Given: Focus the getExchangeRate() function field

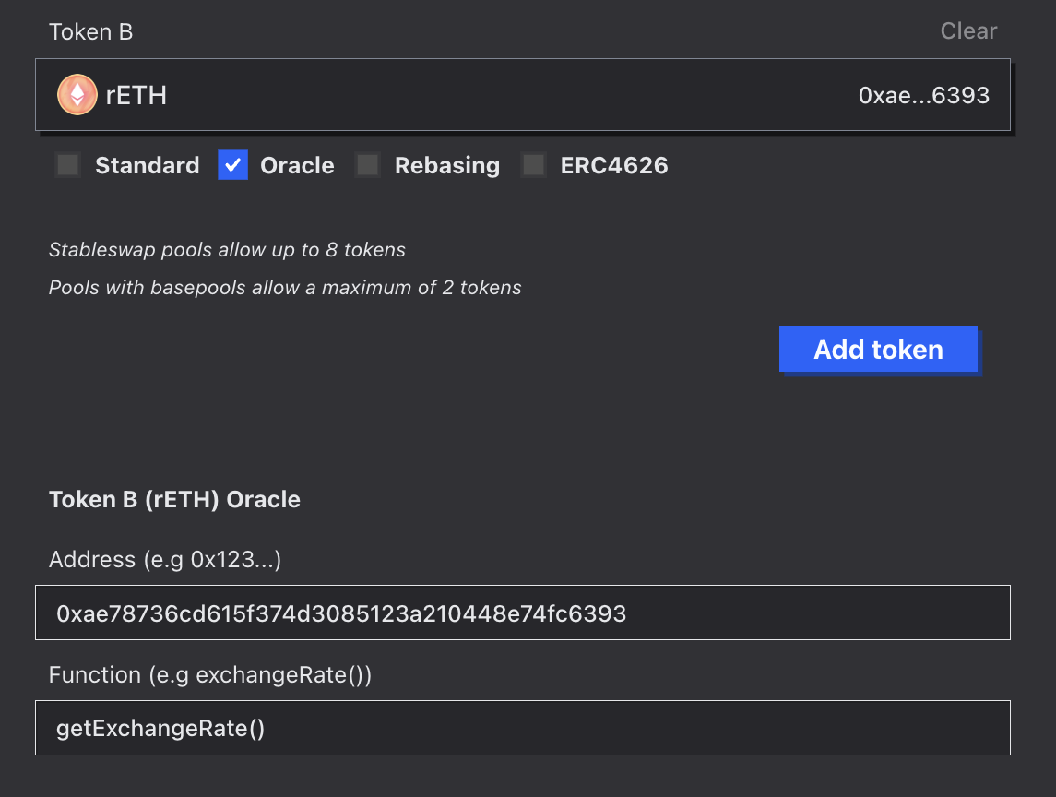Looking at the screenshot, I should [x=523, y=728].
